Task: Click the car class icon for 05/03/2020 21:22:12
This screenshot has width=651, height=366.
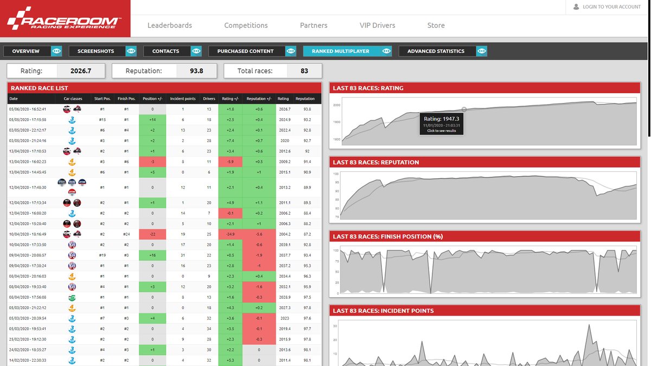Action: 72,307
